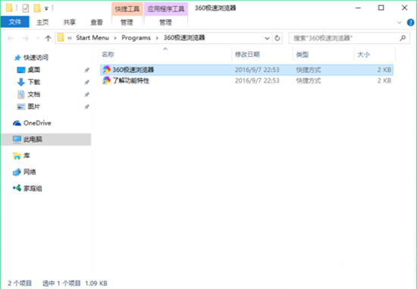Open 家庭组 in the navigation pane

33,188
